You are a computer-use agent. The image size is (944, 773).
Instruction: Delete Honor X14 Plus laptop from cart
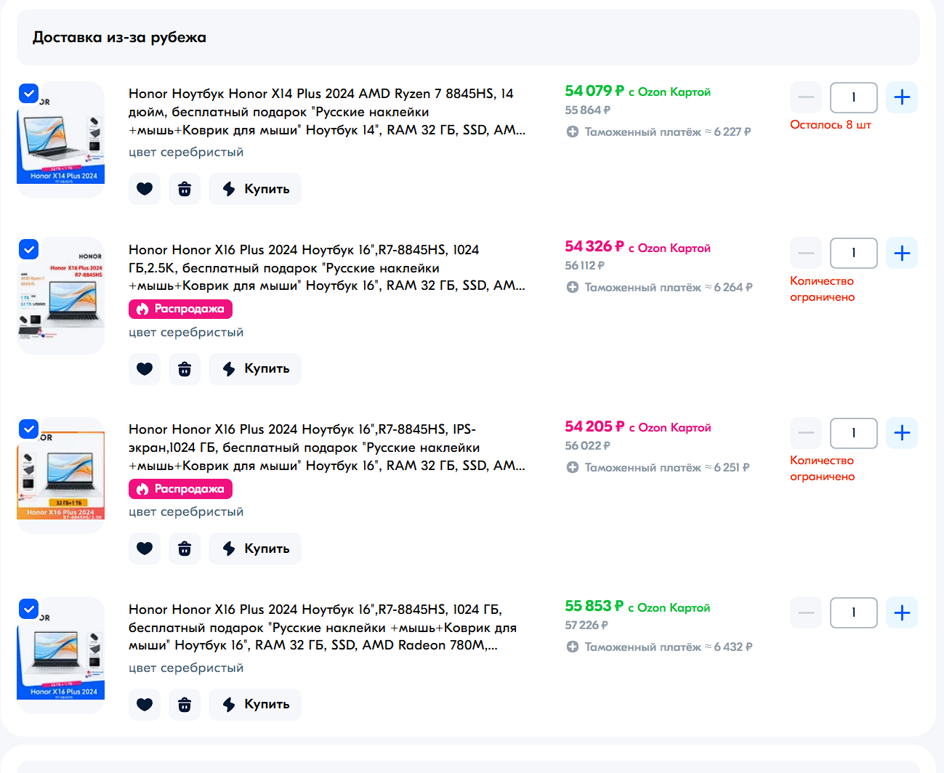185,189
